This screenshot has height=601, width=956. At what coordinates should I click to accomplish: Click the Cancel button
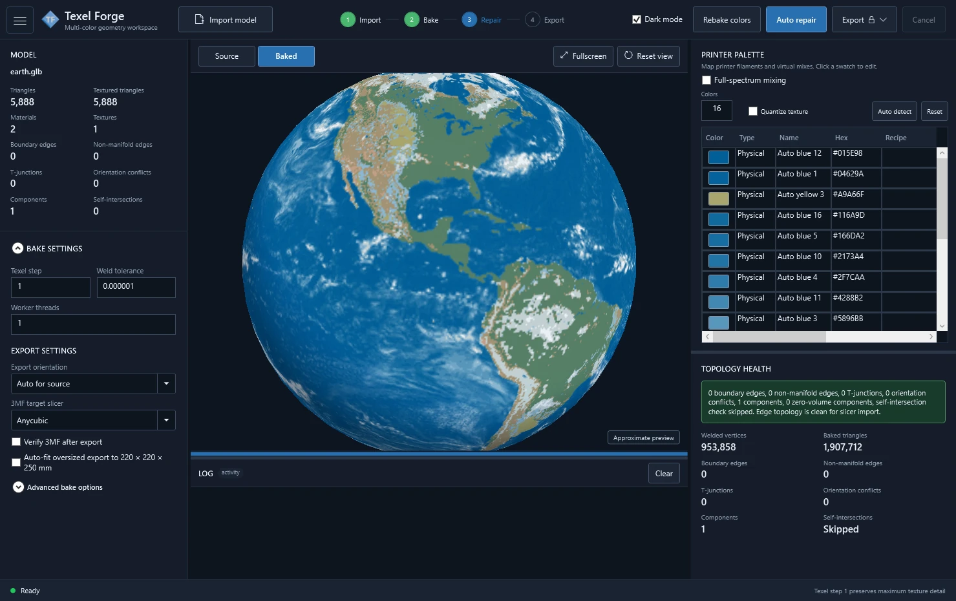(923, 19)
